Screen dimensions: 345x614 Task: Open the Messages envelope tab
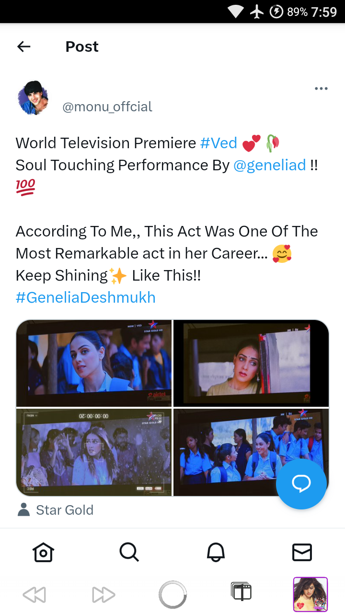[302, 552]
